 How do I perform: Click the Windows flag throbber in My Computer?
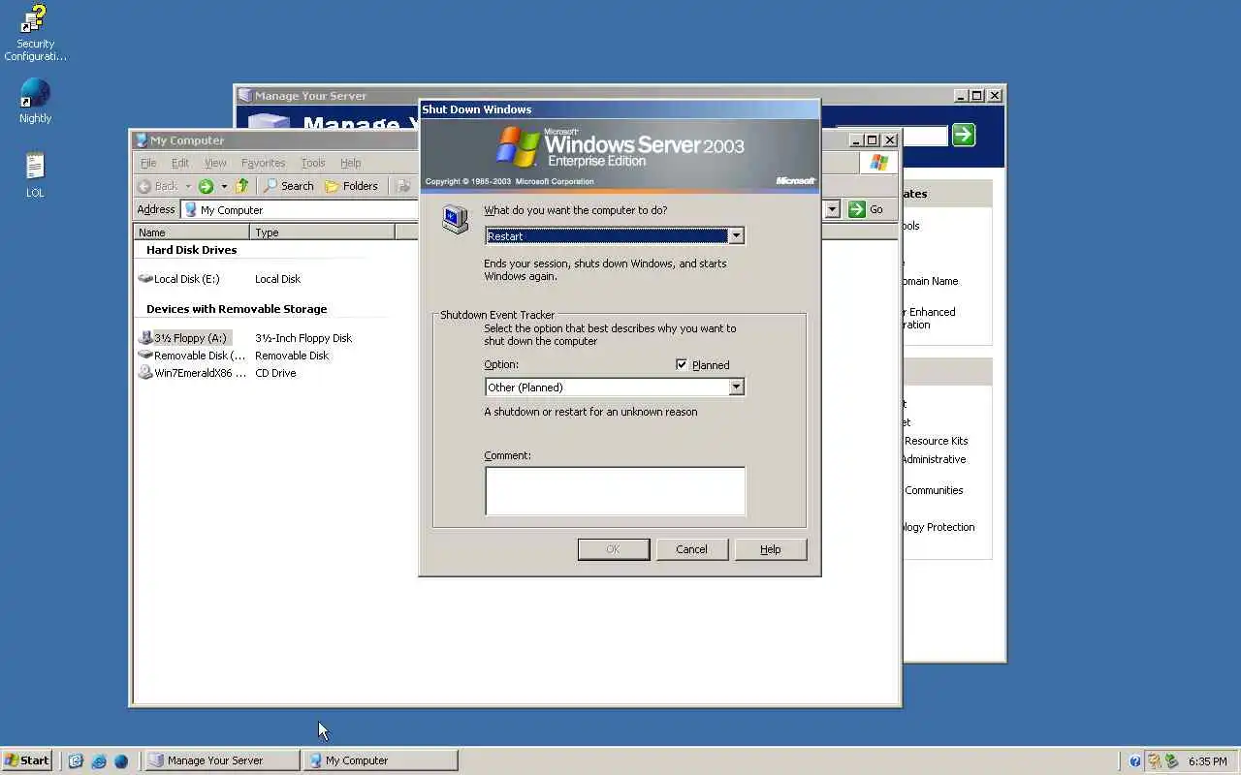pos(879,163)
